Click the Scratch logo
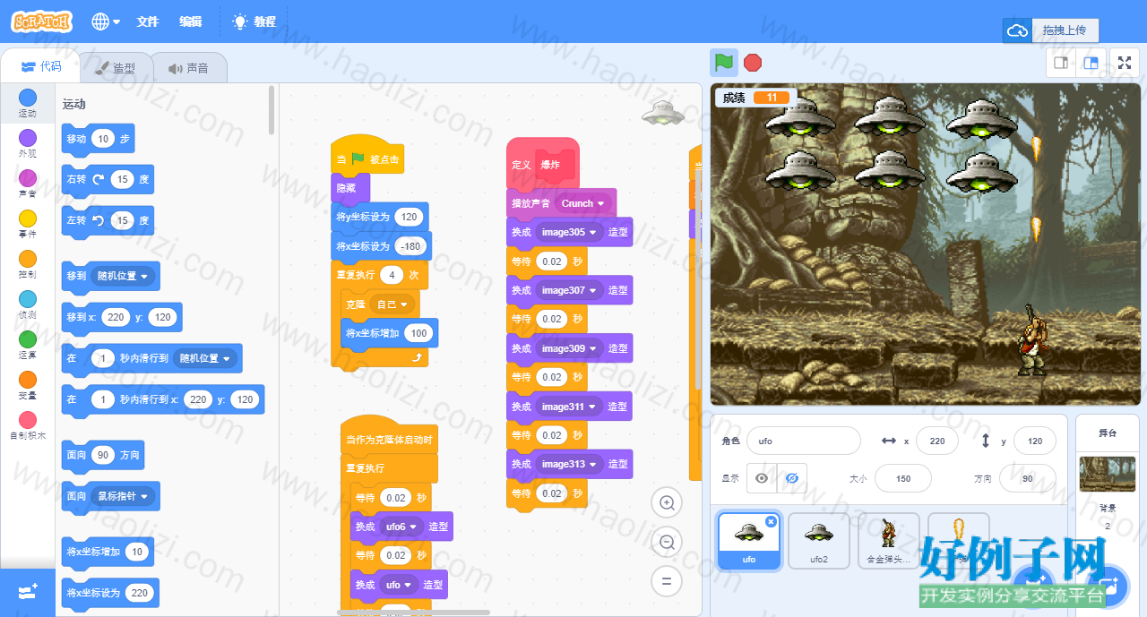1147x617 pixels. click(42, 21)
